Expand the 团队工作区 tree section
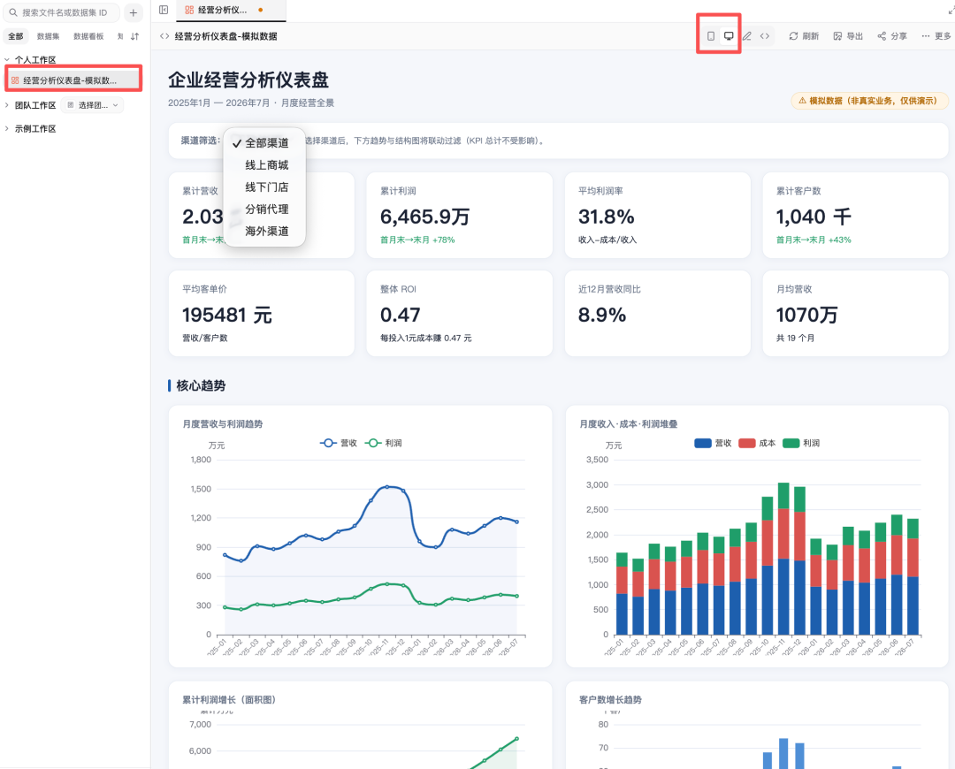This screenshot has height=769, width=955. (x=7, y=105)
